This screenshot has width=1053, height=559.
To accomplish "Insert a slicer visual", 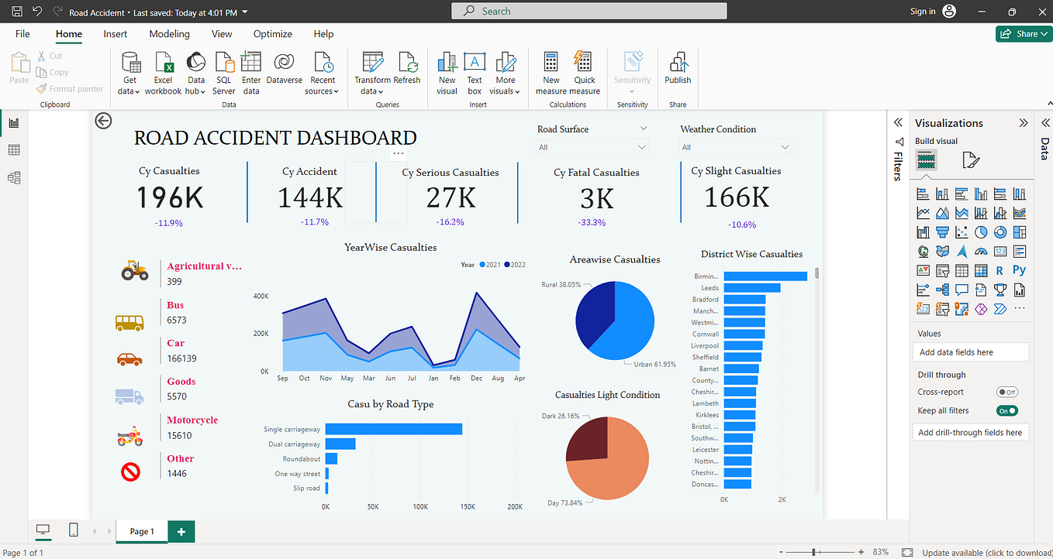I will (942, 270).
